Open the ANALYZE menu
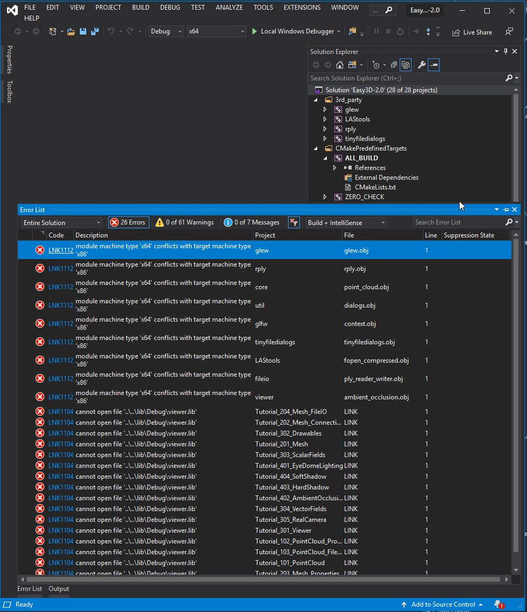 coord(229,8)
